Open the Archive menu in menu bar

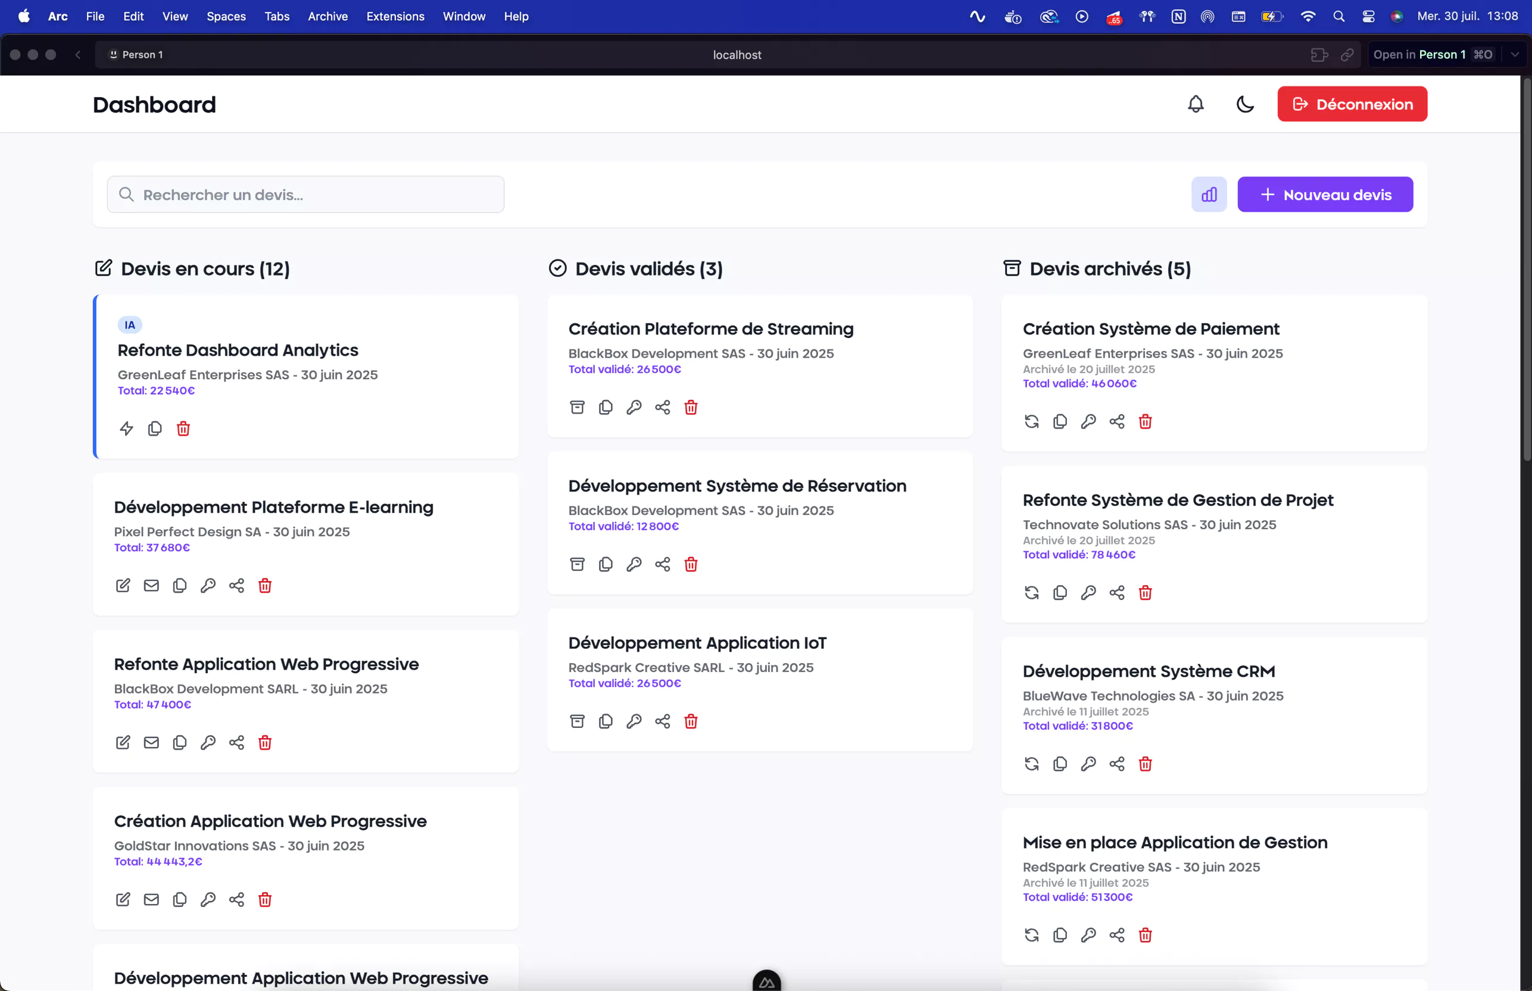pos(327,17)
